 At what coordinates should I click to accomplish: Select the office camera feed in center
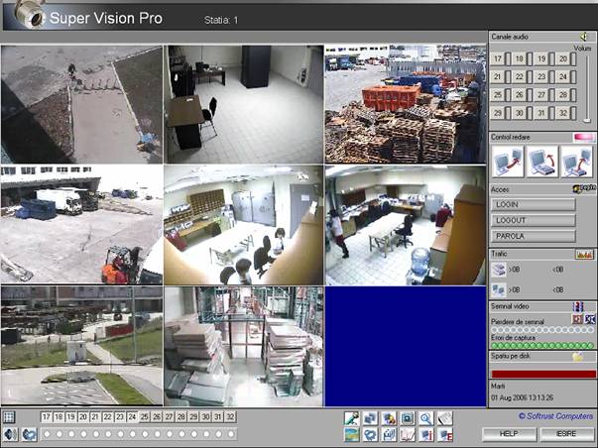(x=243, y=225)
